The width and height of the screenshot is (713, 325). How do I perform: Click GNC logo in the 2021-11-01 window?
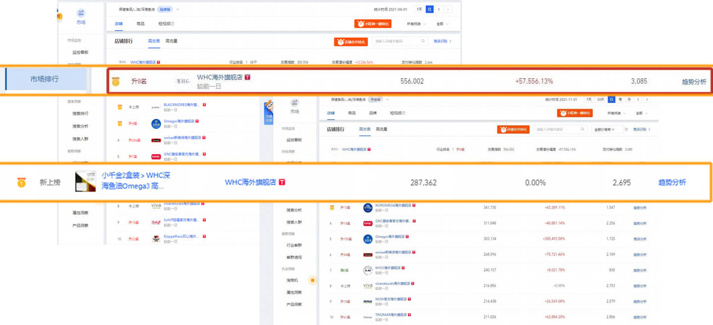pyautogui.click(x=367, y=224)
